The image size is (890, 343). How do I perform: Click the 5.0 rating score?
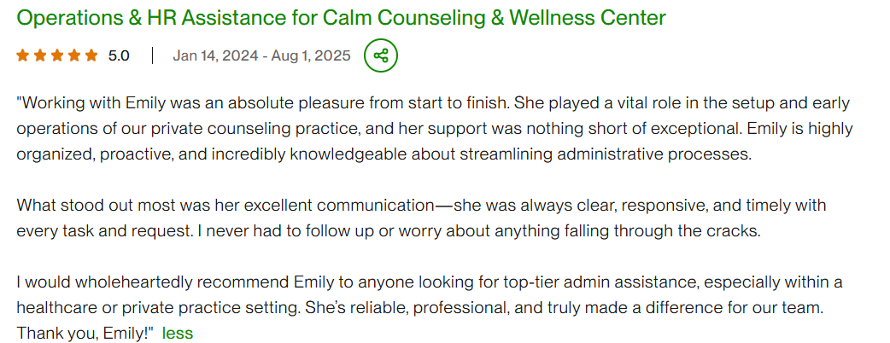pos(119,55)
